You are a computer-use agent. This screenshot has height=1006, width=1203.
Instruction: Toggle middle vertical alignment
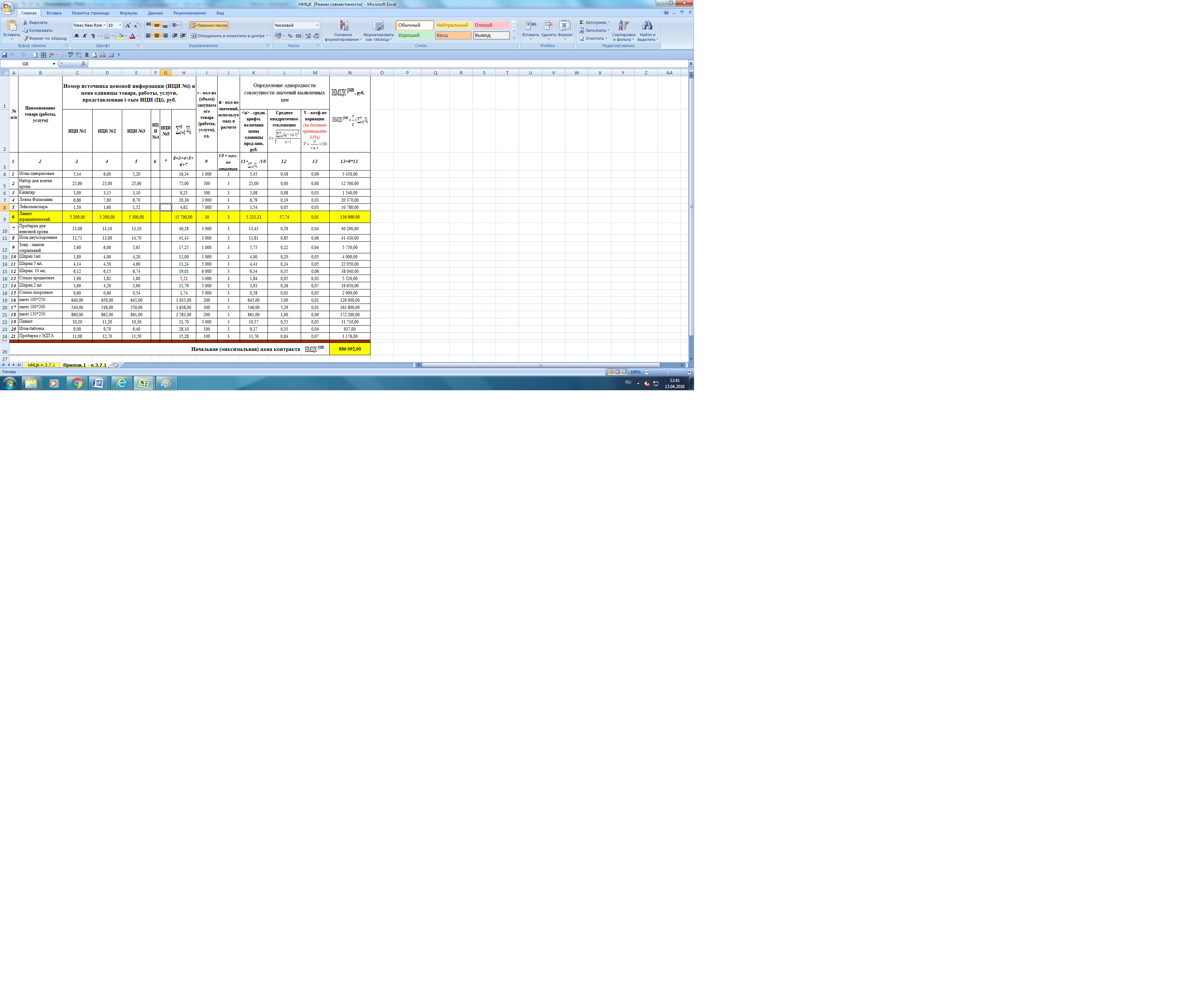click(157, 25)
